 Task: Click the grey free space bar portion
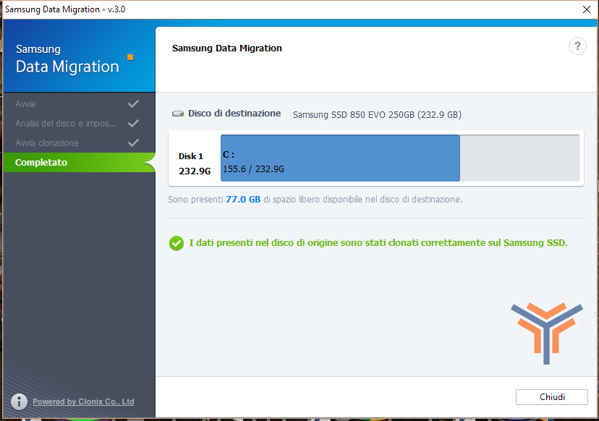519,158
